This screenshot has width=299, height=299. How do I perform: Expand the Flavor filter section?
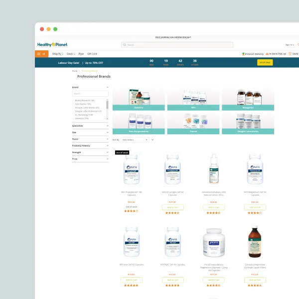(90, 139)
